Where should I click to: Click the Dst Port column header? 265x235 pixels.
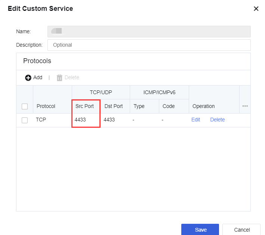(x=114, y=106)
